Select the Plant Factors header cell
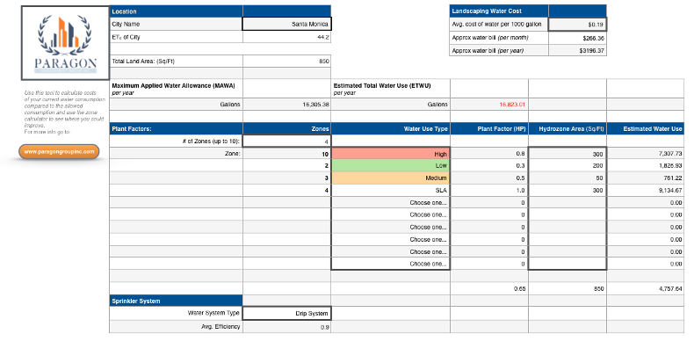Viewport: 694px width, 341px height. [x=177, y=129]
